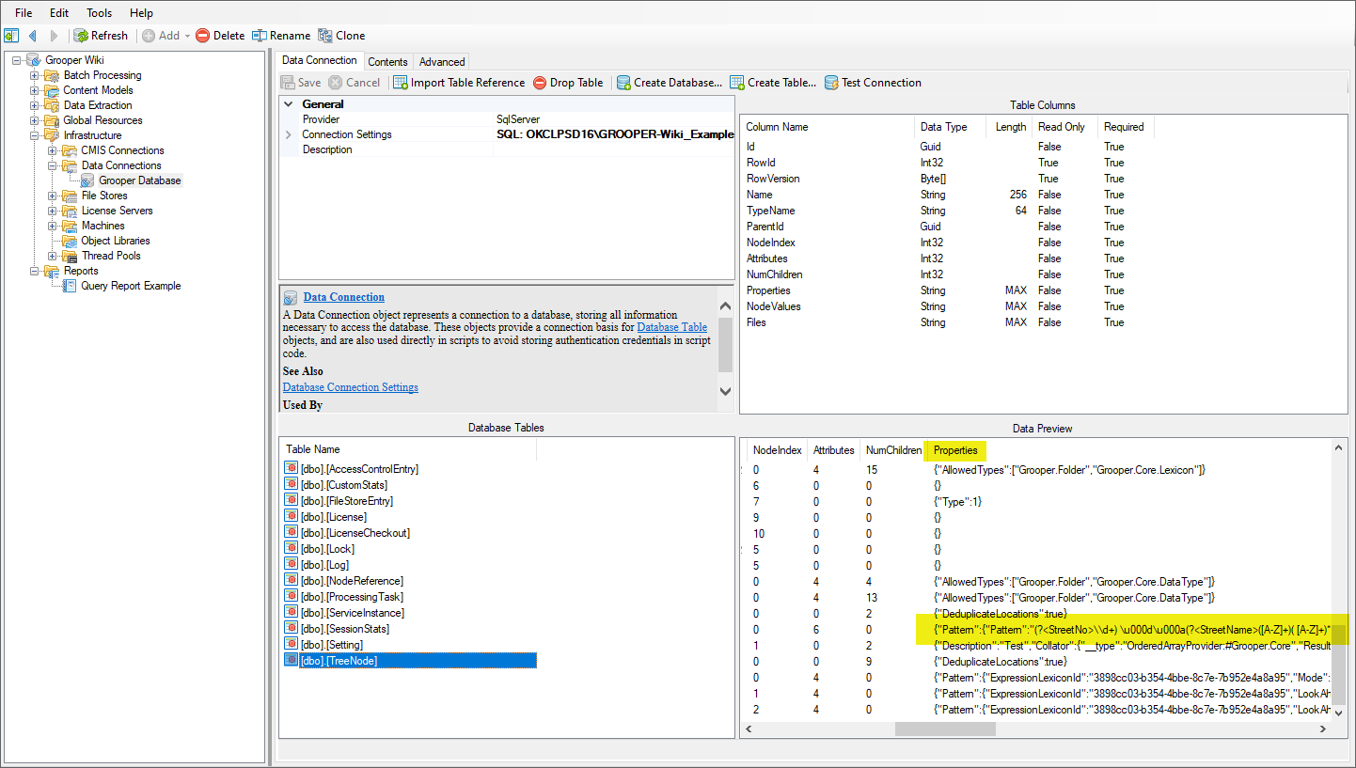
Task: Click the Refresh toolbar icon
Action: click(x=82, y=36)
